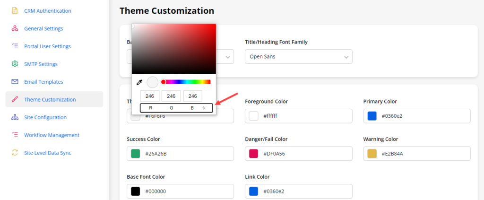Open Site Level Data Sync
Viewport: 484px width, 200px height.
[48, 153]
